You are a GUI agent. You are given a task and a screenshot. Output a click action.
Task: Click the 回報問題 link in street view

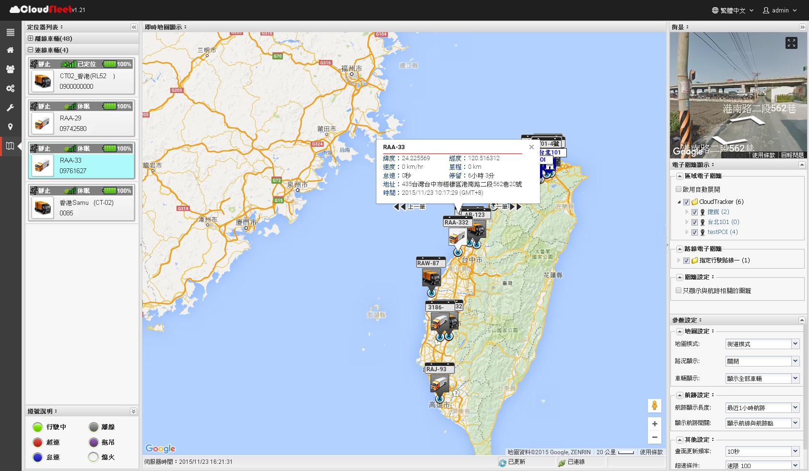[792, 155]
